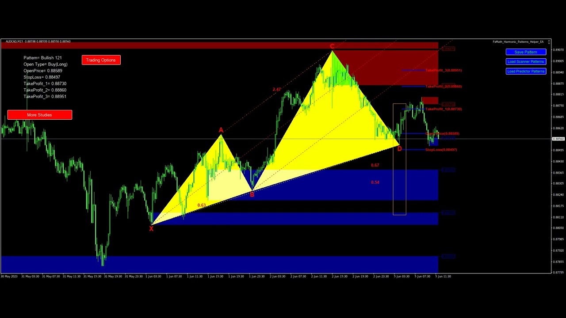Viewport: 566px width, 318px height.
Task: Select the 'TakeProfit_2= 0.88860' info line
Action: 45,90
